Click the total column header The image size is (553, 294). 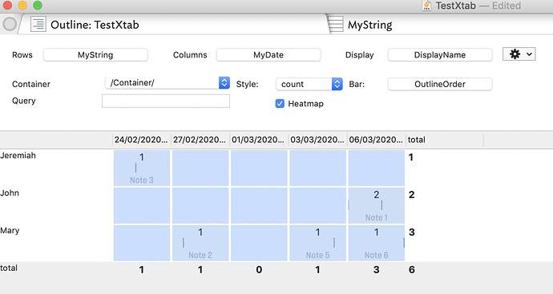pyautogui.click(x=444, y=140)
